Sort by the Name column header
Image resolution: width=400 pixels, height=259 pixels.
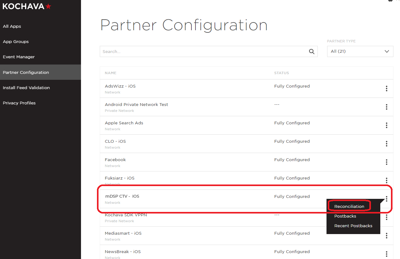point(110,73)
